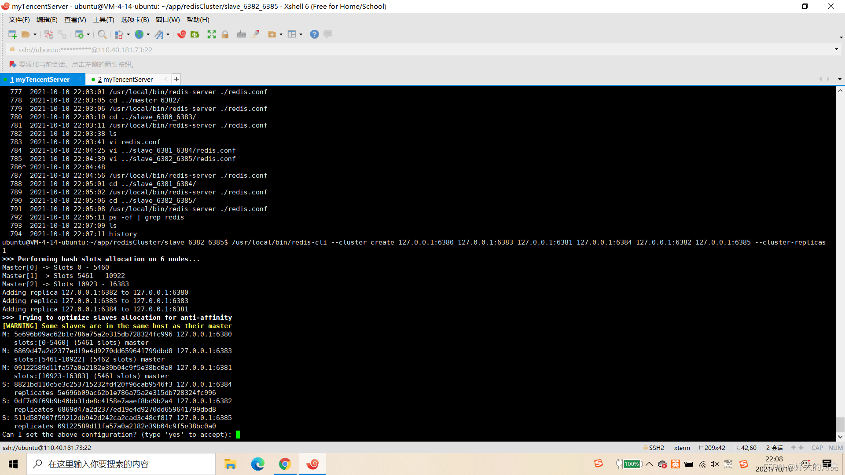
Task: Toggle full screen arrows icon
Action: pyautogui.click(x=212, y=34)
